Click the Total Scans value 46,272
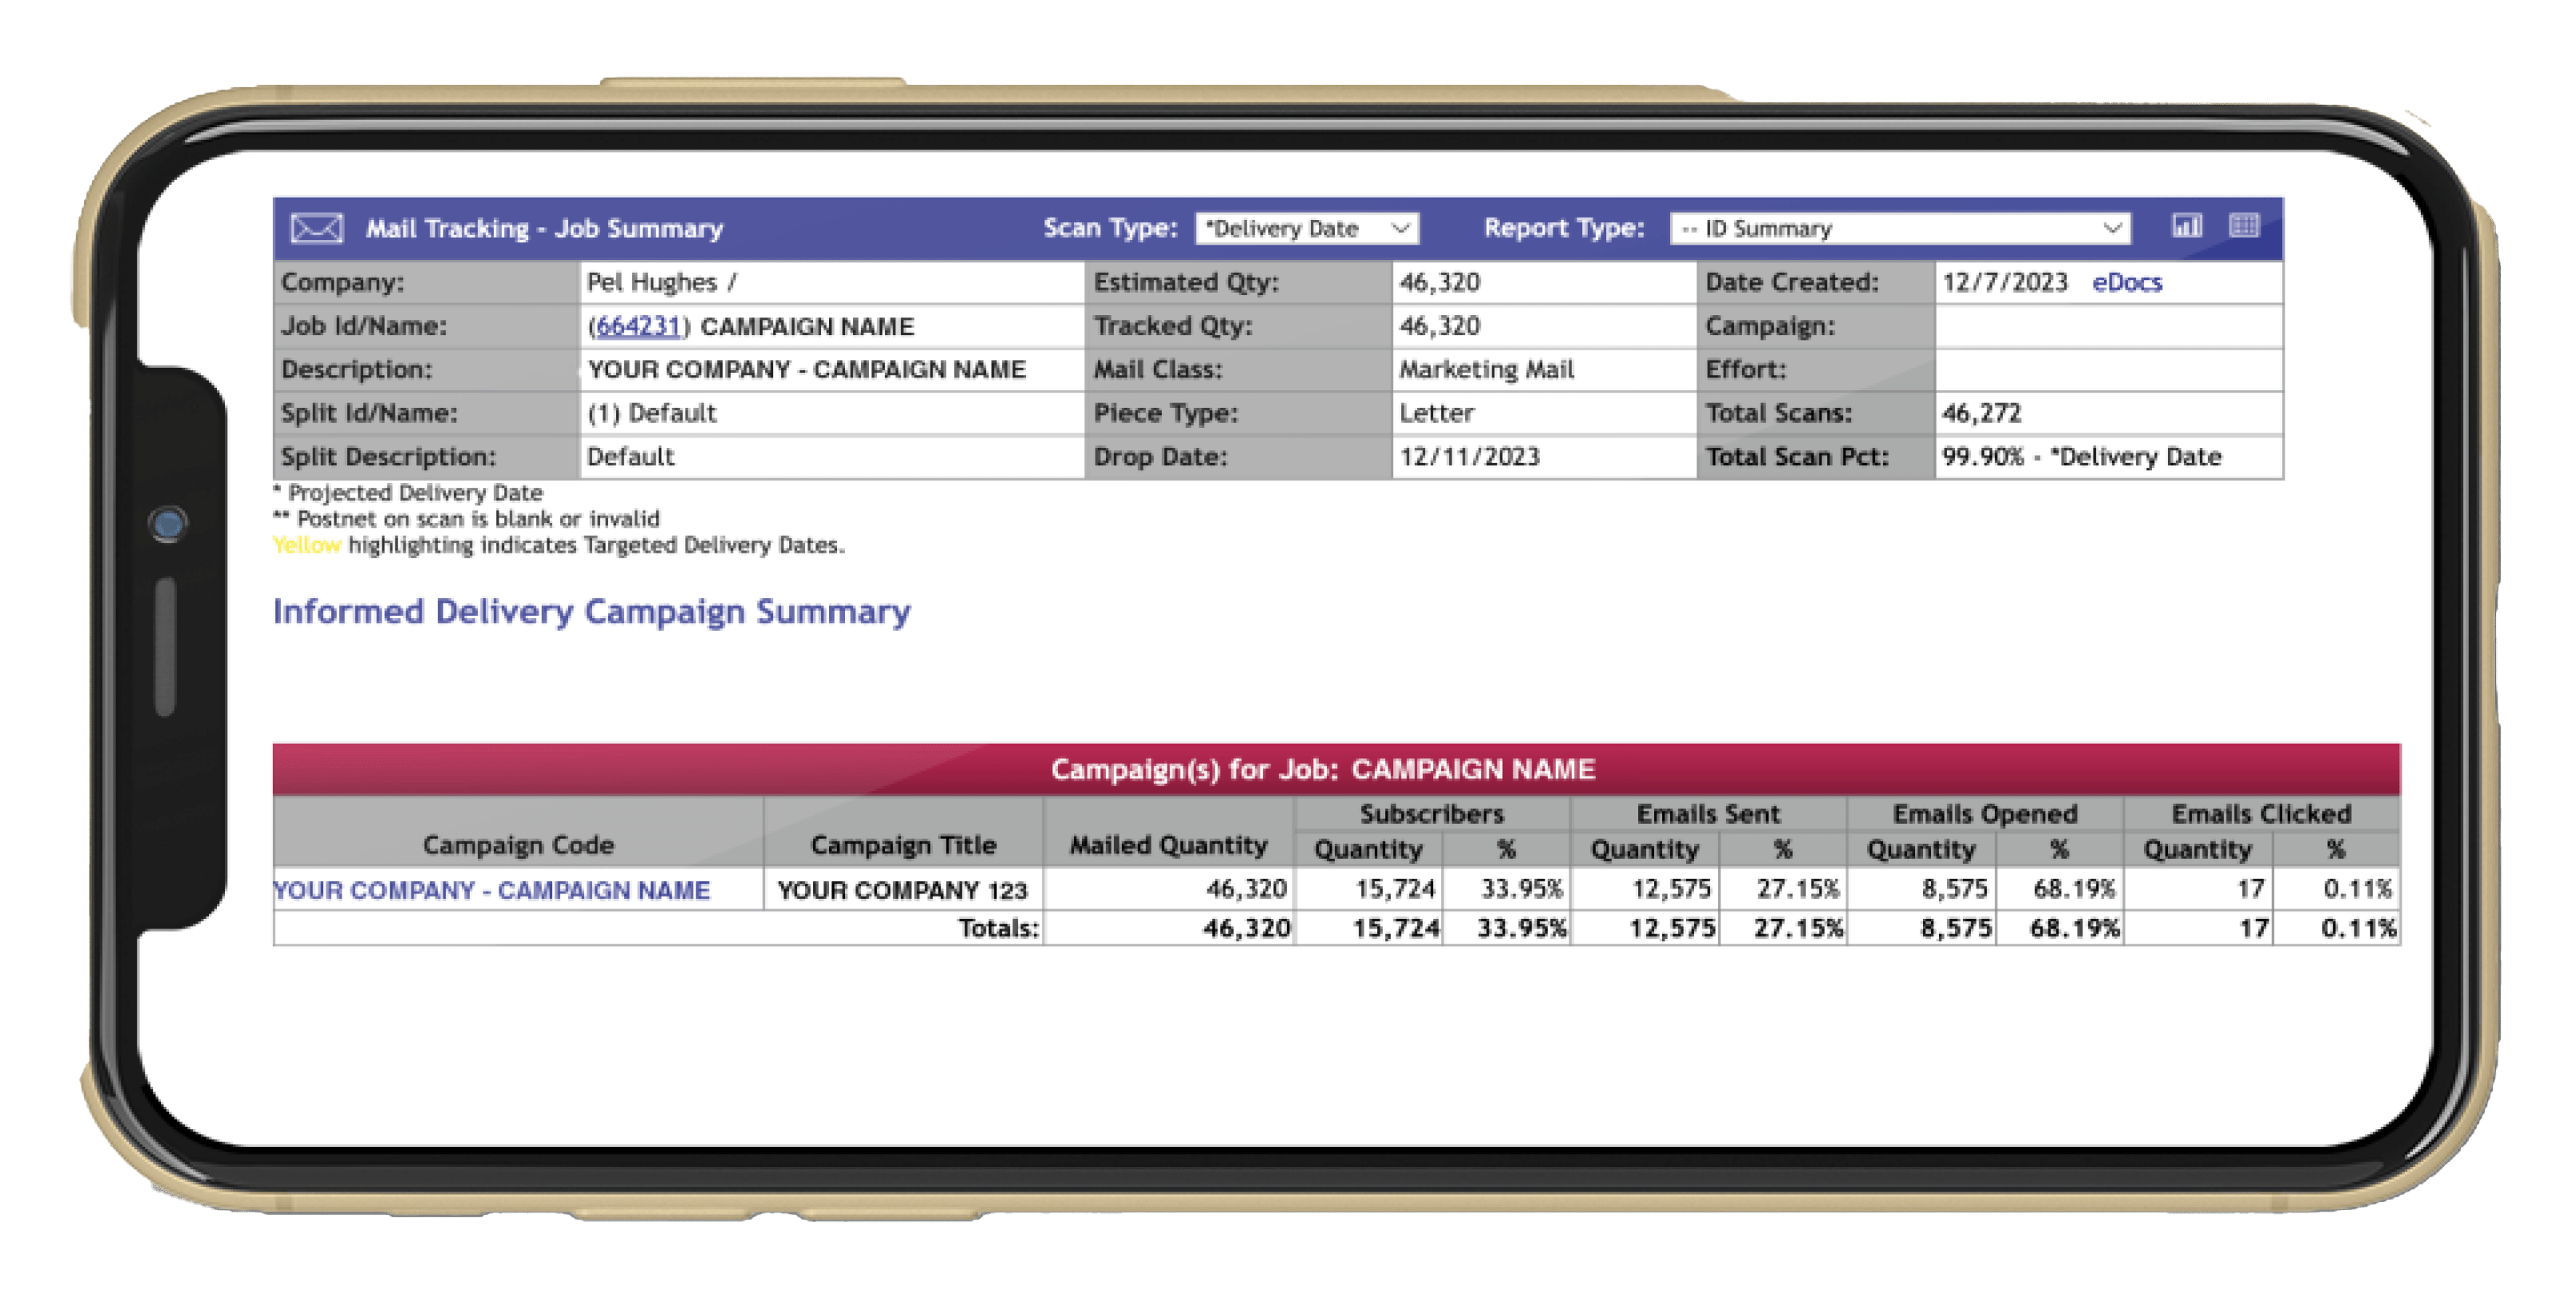Viewport: 2576px width, 1298px height. click(1981, 413)
